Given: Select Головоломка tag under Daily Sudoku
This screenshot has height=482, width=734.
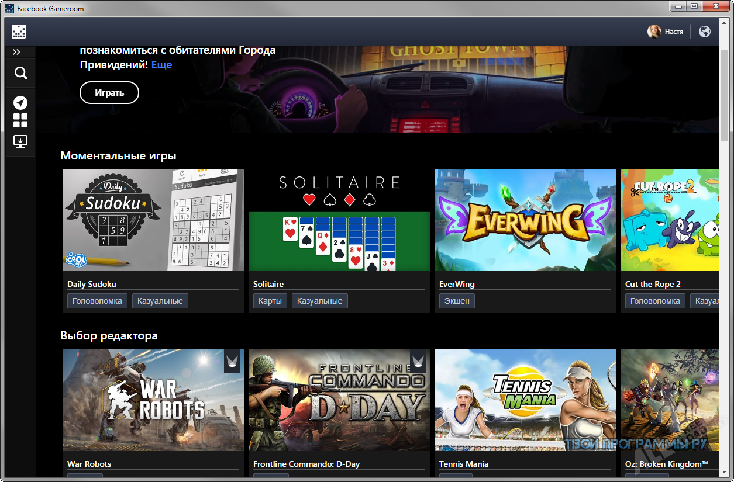Looking at the screenshot, I should [97, 301].
